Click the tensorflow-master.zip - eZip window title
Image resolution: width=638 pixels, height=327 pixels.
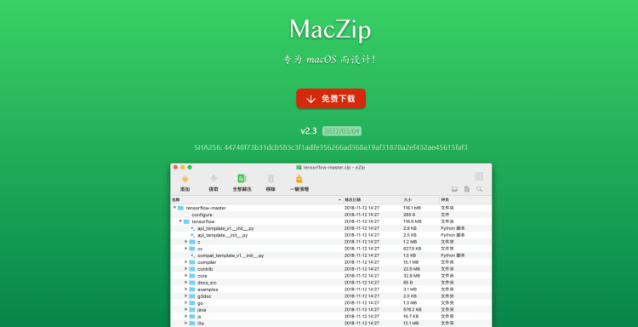click(334, 168)
